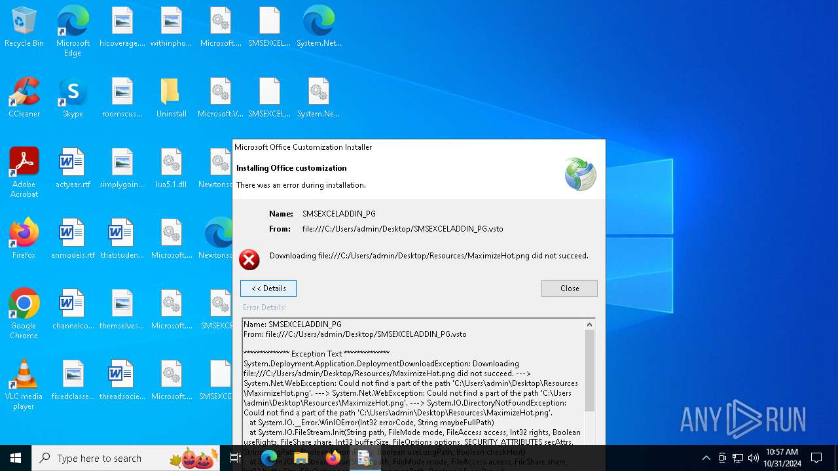Click the 'did not succeed' download message
838x471 pixels.
pos(429,256)
